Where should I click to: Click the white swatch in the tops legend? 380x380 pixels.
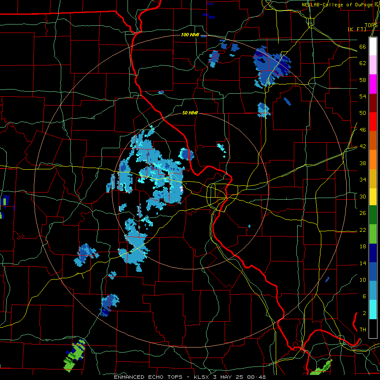[373, 46]
